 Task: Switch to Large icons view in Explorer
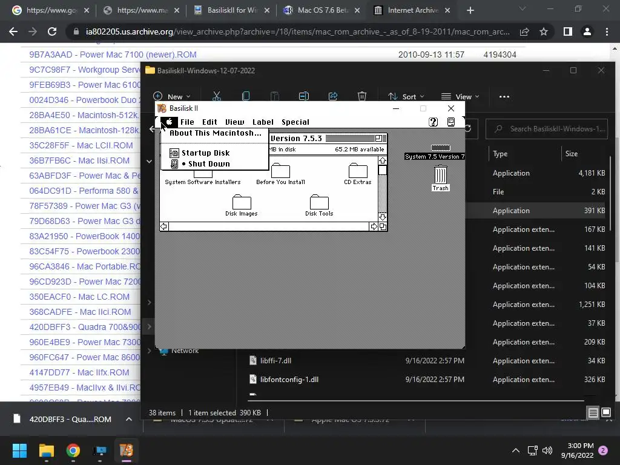pyautogui.click(x=605, y=413)
